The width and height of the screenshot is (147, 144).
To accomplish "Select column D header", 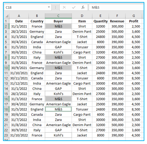I will pos(82,16).
